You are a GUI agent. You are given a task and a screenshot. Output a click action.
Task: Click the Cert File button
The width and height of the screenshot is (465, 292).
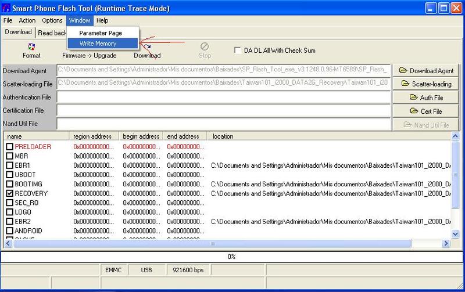pyautogui.click(x=426, y=111)
